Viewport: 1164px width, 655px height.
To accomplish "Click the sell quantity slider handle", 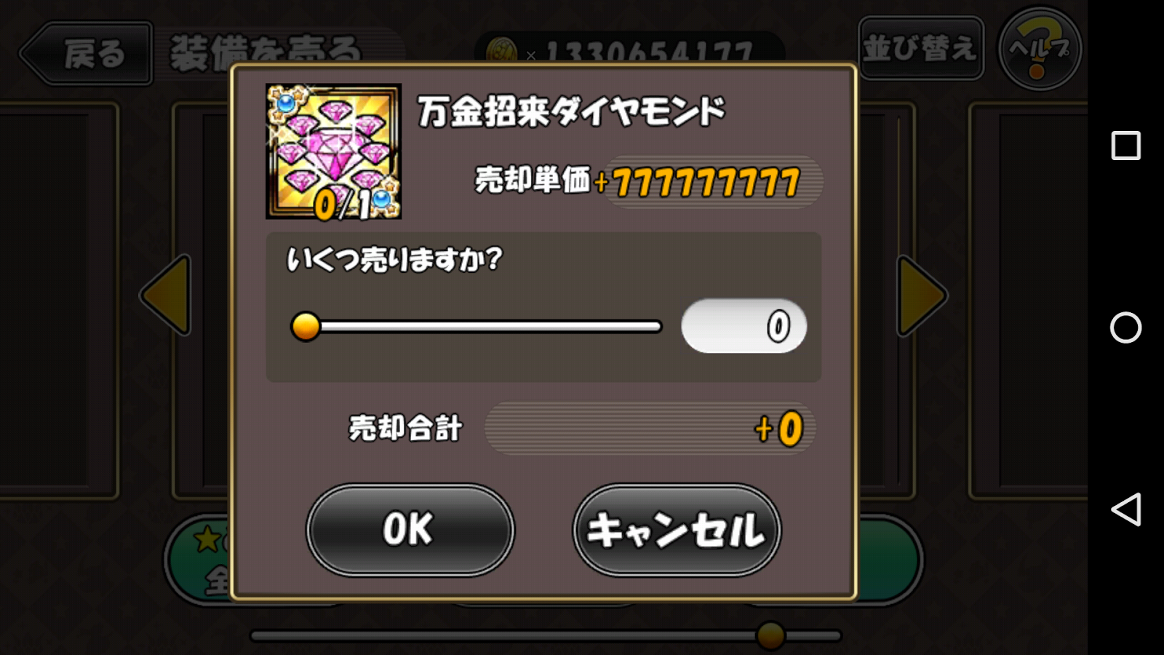I will pyautogui.click(x=306, y=326).
